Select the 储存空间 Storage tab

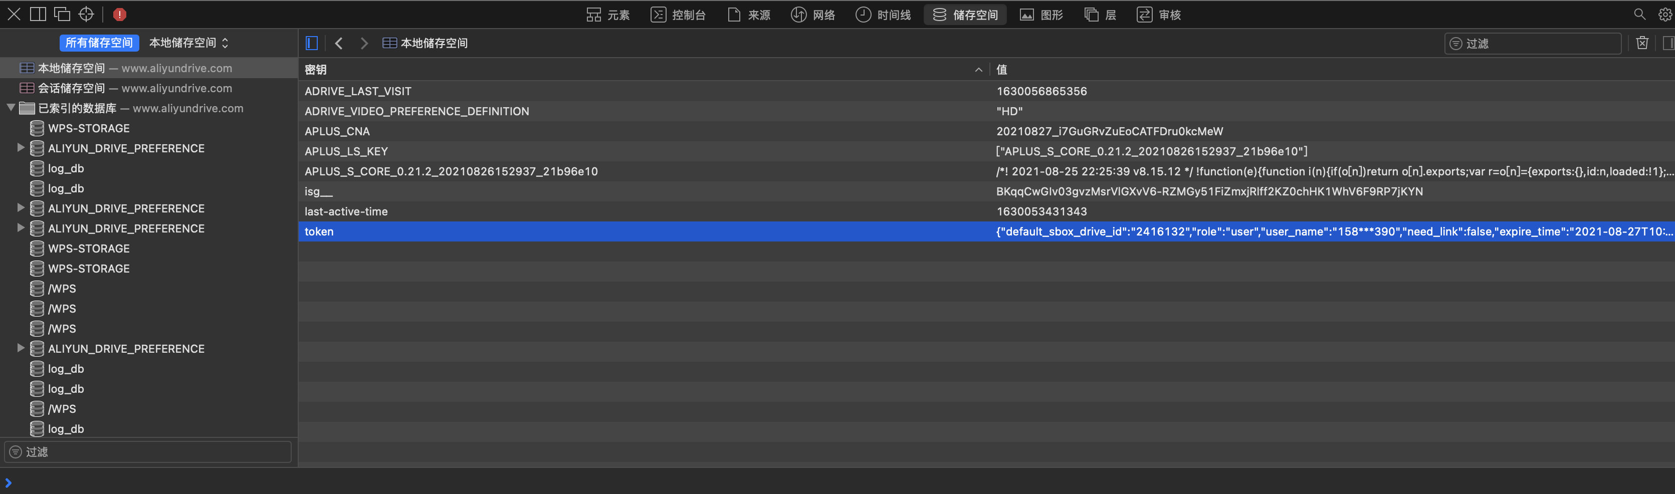[966, 15]
